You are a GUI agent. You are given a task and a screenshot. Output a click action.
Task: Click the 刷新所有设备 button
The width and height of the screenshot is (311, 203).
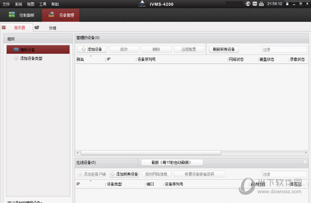[224, 49]
